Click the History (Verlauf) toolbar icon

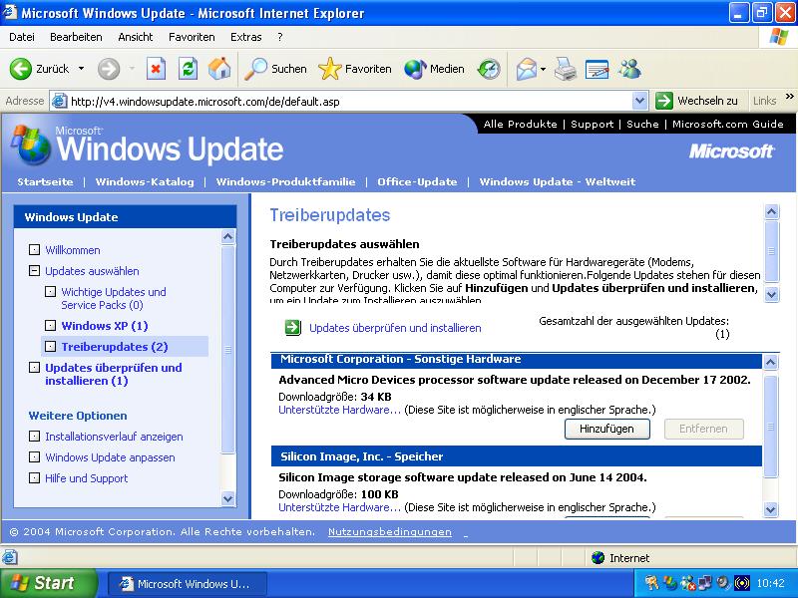point(489,69)
